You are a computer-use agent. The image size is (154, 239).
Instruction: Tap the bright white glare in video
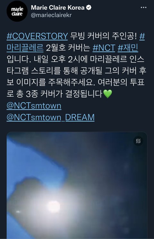point(54,207)
